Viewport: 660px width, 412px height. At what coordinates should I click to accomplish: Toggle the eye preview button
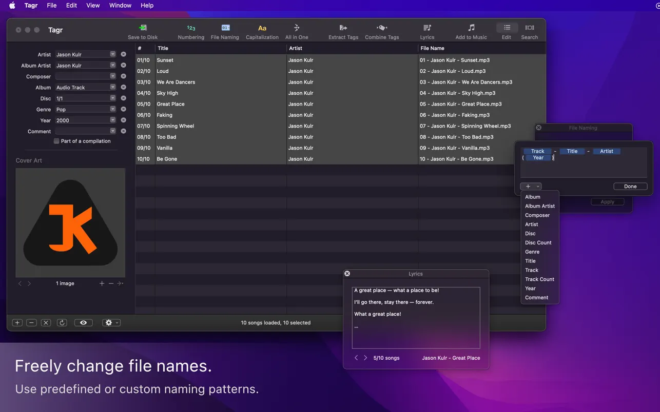point(83,323)
